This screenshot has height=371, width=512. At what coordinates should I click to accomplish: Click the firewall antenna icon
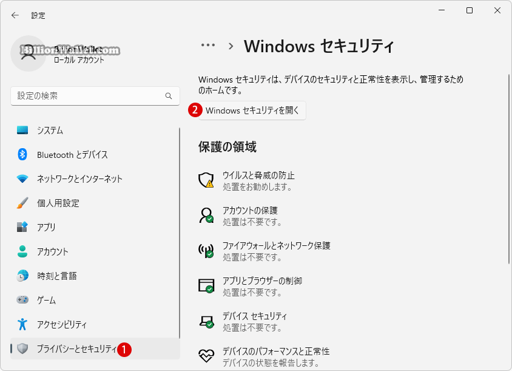206,251
